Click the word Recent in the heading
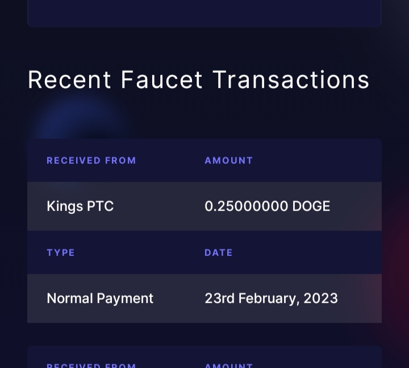Screen dimensions: 409x368 (69, 80)
